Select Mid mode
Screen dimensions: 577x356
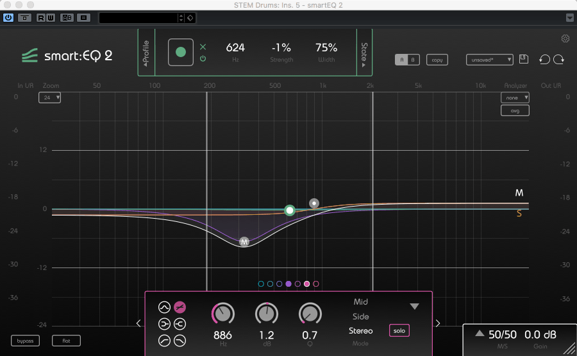pyautogui.click(x=360, y=302)
